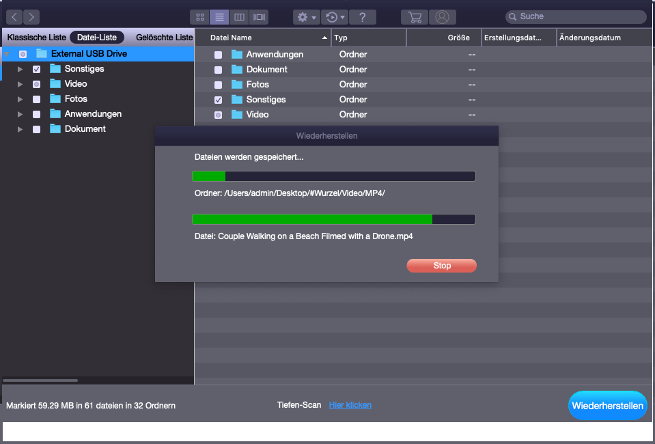
Task: Select the Datei-Liste tab
Action: point(97,37)
